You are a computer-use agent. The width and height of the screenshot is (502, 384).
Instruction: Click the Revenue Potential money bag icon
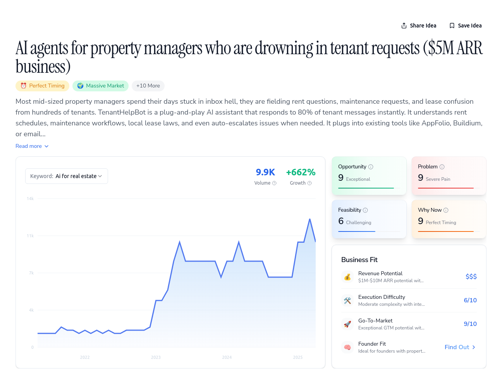coord(347,277)
